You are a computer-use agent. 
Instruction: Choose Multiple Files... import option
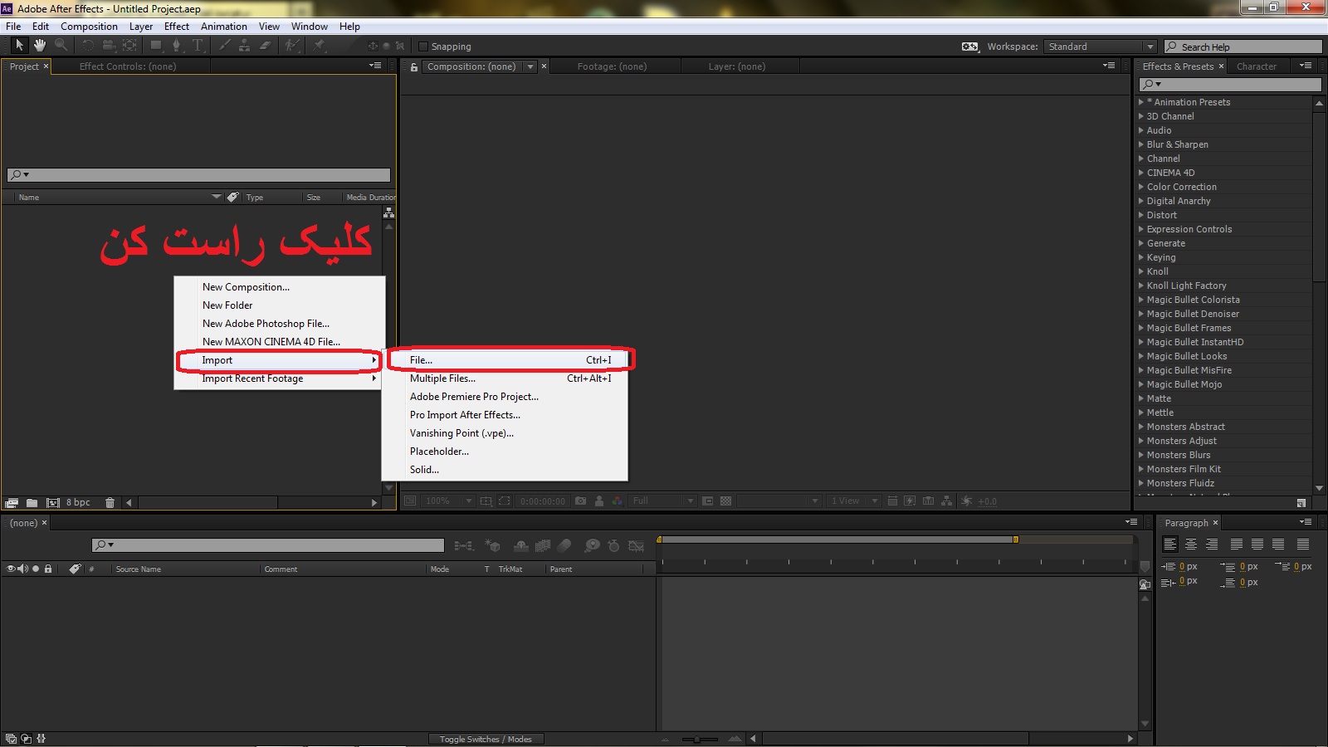505,378
